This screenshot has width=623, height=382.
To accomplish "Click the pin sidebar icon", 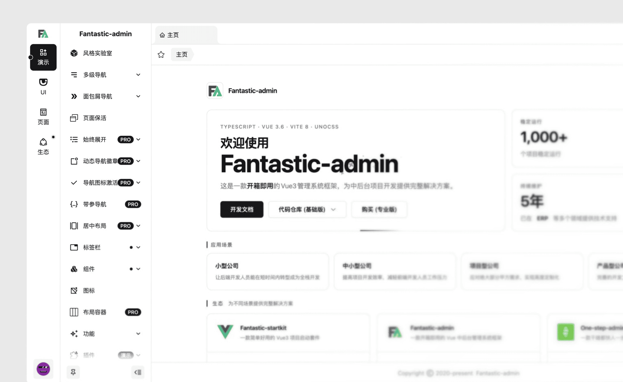I will 73,372.
